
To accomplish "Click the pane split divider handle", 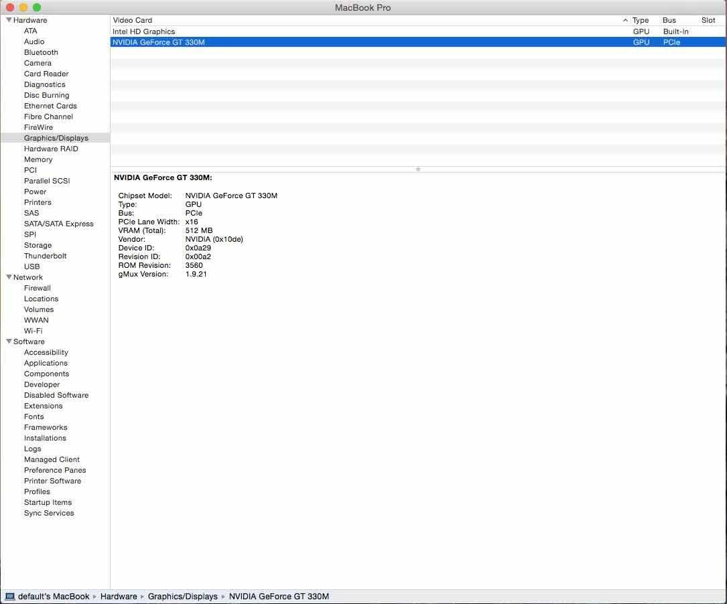I will (417, 169).
